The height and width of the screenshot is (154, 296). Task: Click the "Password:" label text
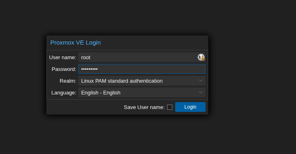click(64, 69)
